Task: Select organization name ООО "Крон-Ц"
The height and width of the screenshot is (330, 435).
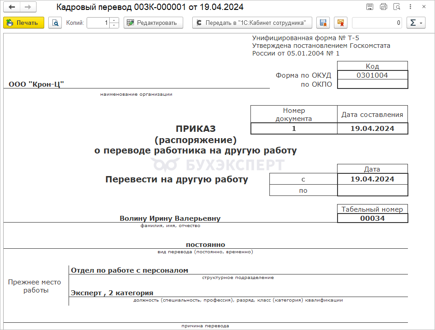Action: pos(37,84)
